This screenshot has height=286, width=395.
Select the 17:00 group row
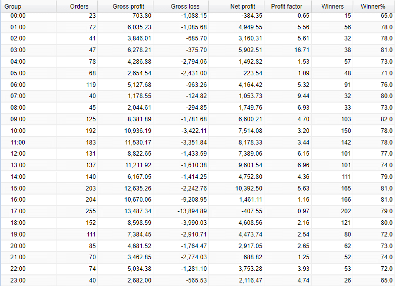pos(198,211)
